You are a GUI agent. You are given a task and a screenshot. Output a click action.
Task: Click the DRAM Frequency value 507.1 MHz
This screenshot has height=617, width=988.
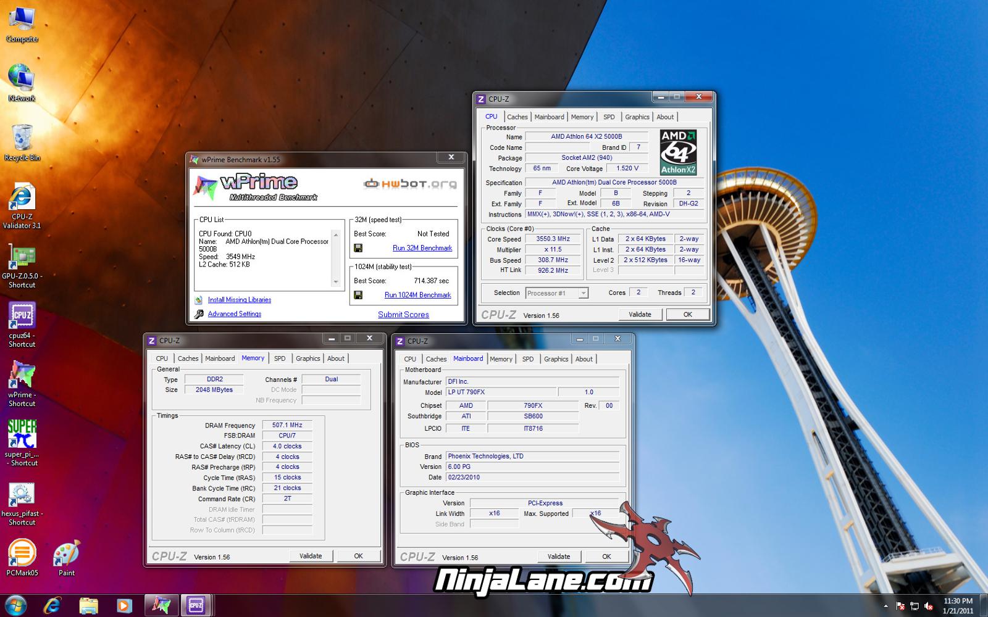coord(287,425)
